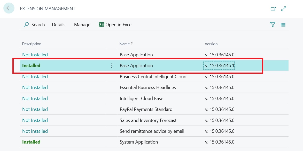Screen dimensions: 303x151
Task: Click the Search magnifier icon
Action: (x=26, y=25)
